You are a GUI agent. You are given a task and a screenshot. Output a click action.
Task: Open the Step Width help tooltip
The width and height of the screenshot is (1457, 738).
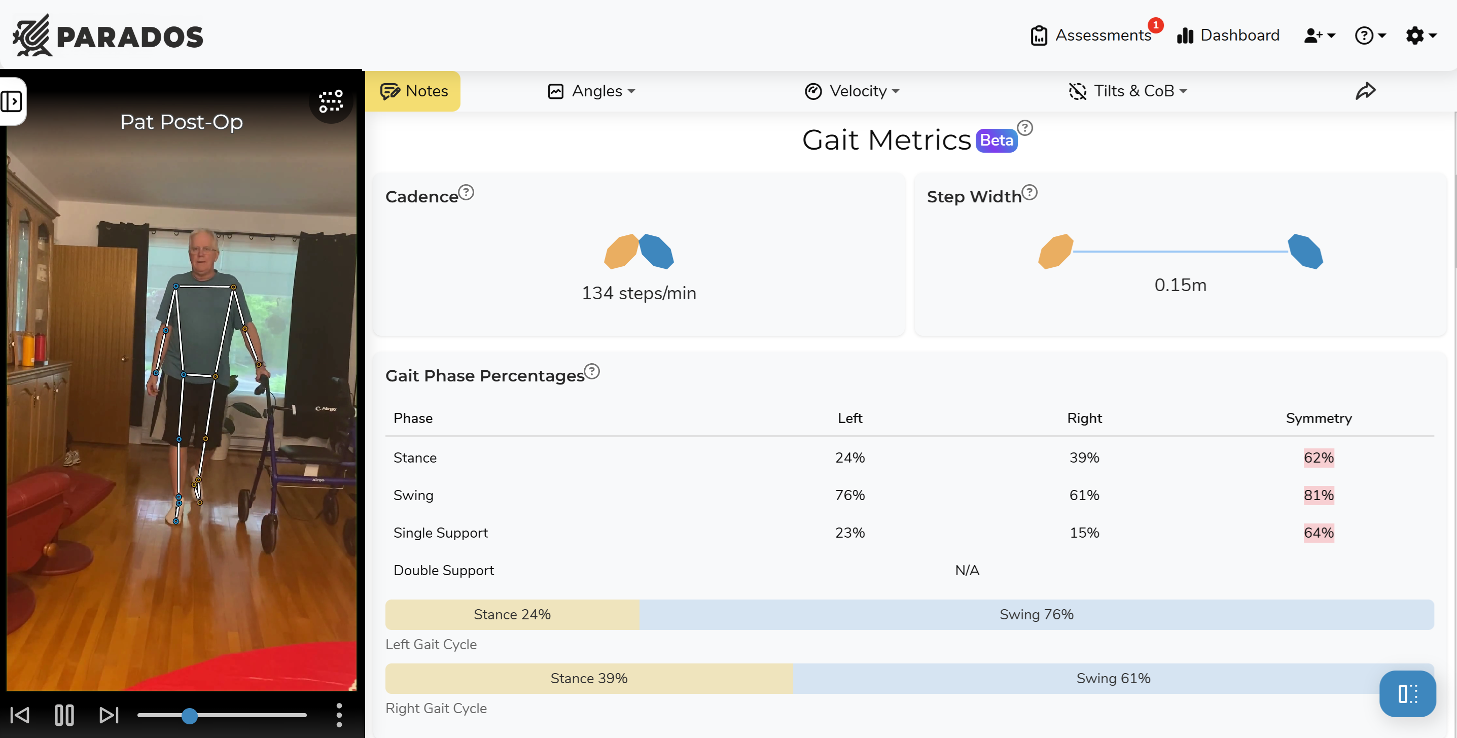(1029, 192)
